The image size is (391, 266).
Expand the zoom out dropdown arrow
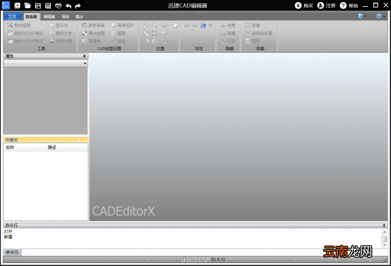(168, 34)
